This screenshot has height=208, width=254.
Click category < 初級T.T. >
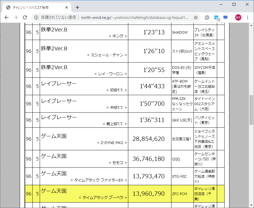(x=117, y=90)
